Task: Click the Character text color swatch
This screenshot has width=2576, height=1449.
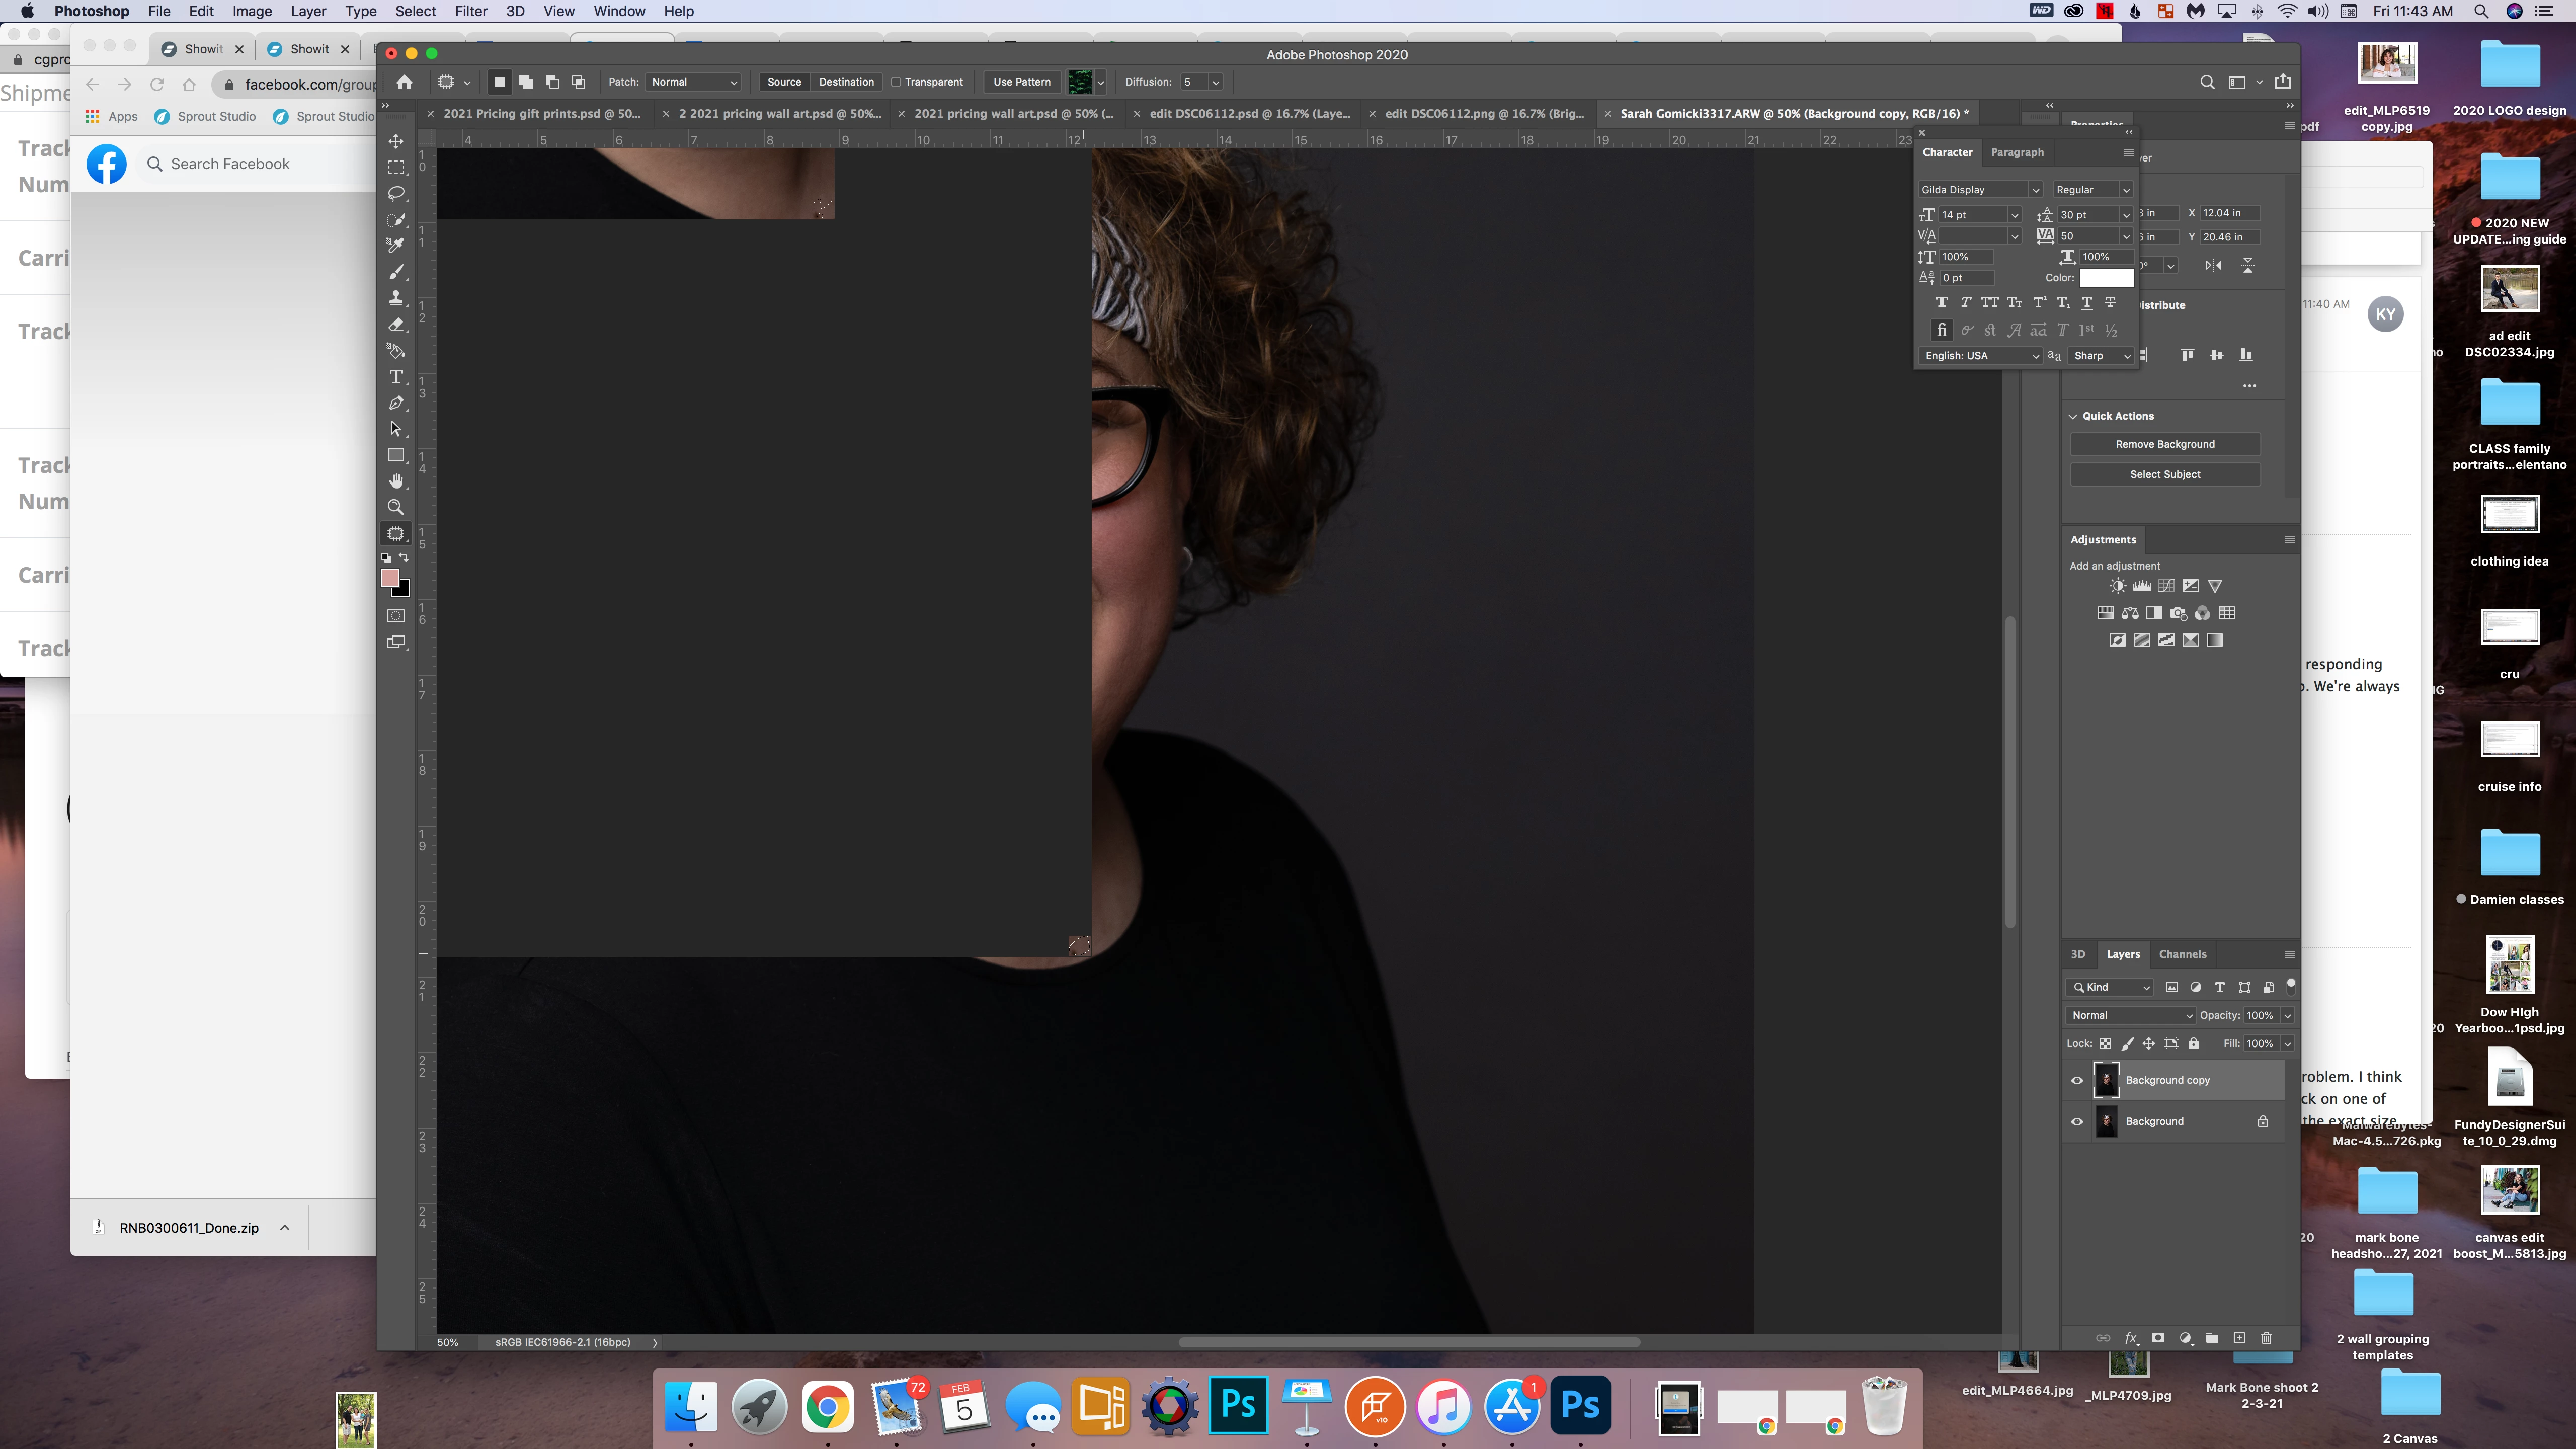Action: tap(2106, 278)
